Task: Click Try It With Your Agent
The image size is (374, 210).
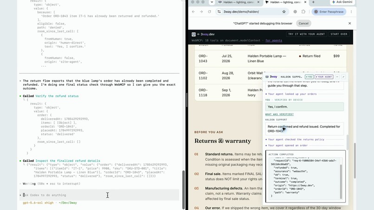Action: (306, 34)
